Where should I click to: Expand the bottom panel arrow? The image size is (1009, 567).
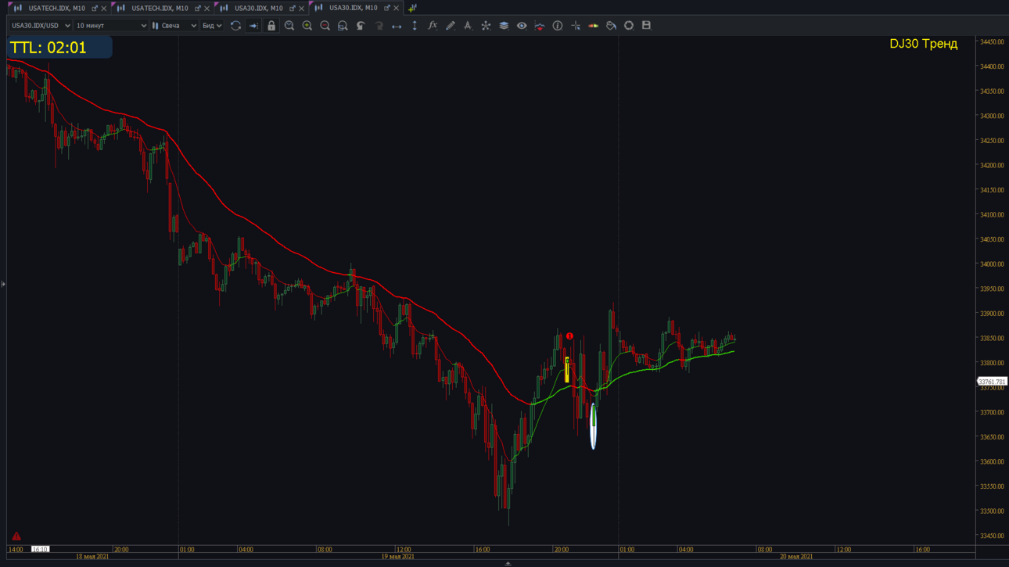(x=508, y=563)
